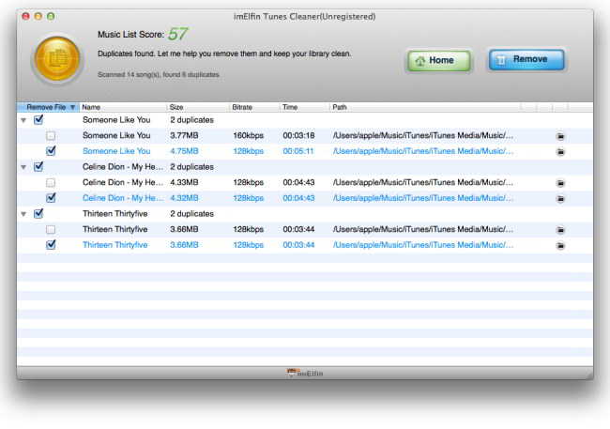Viewport: 610px width, 429px height.
Task: Uncheck the blue Thirteen Thirtyfive file checkbox
Action: [51, 244]
